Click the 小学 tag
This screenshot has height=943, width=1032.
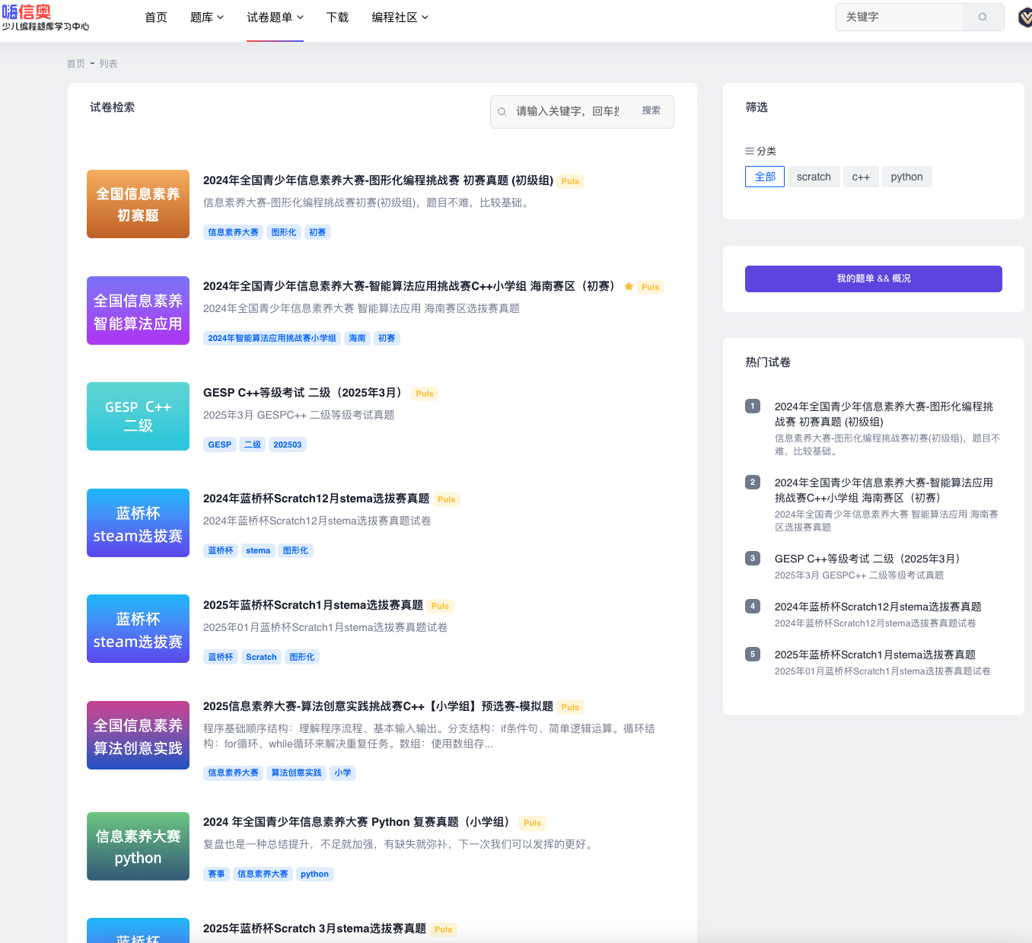pos(343,773)
